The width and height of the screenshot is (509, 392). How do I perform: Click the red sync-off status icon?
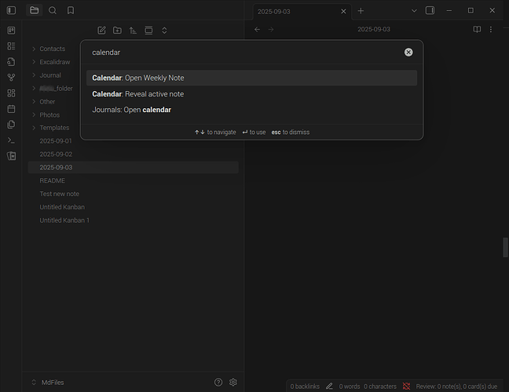406,387
